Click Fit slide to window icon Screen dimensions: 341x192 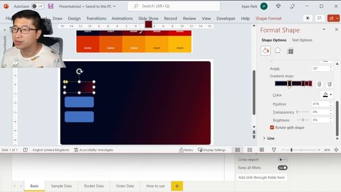point(336,150)
